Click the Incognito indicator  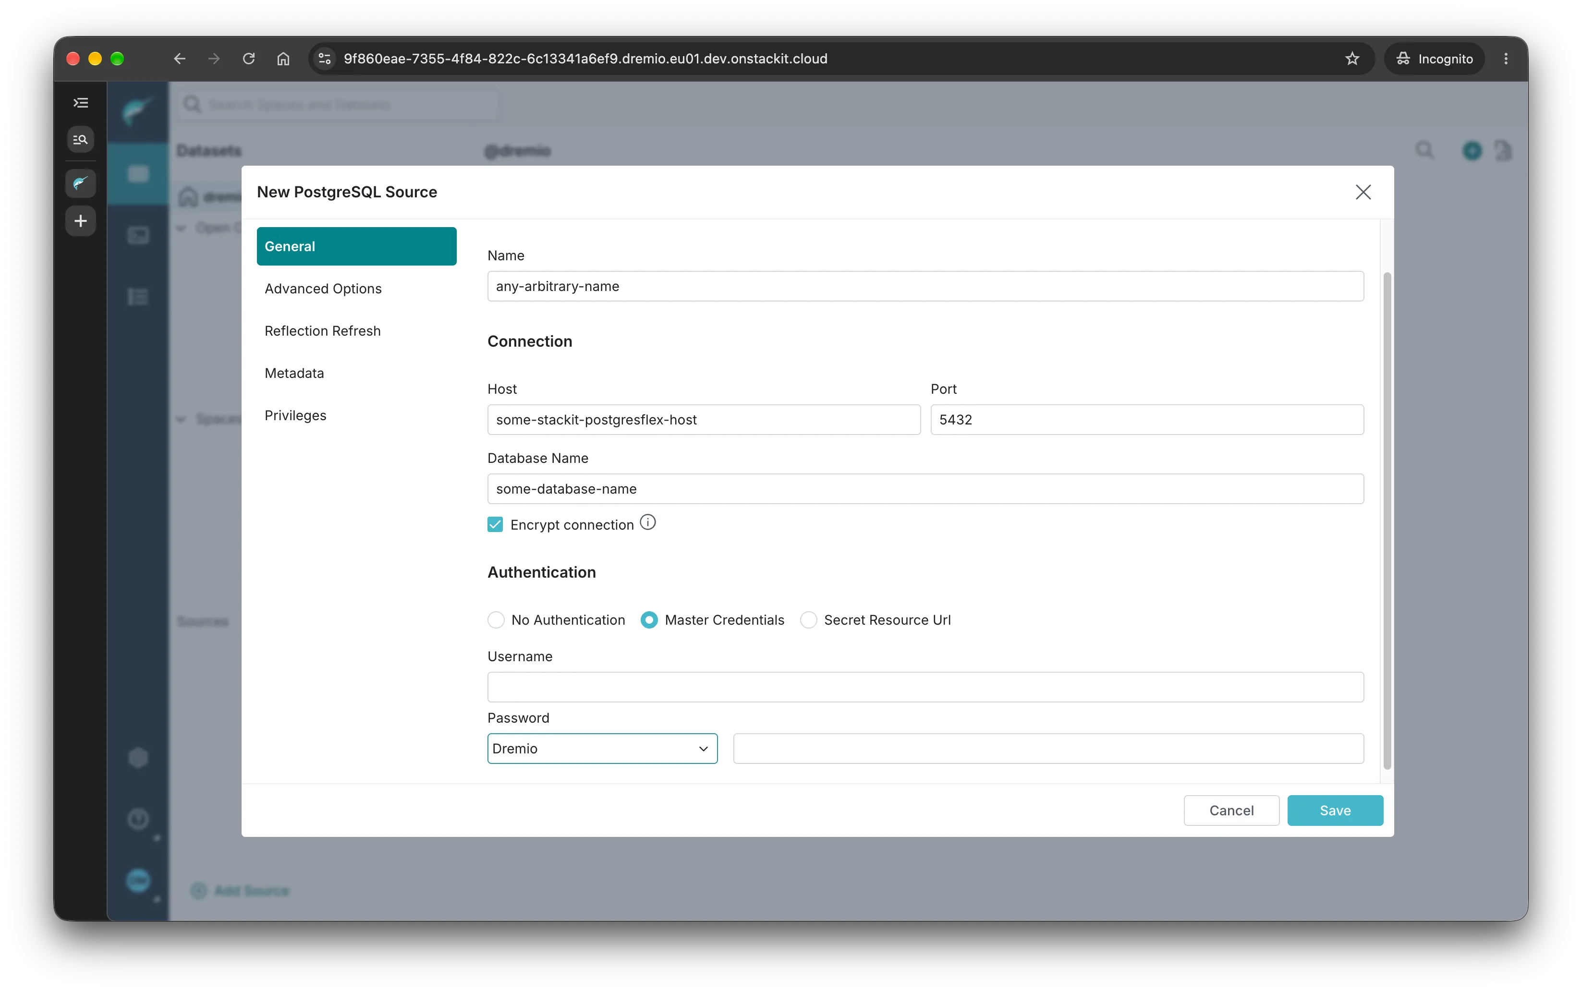1435,59
